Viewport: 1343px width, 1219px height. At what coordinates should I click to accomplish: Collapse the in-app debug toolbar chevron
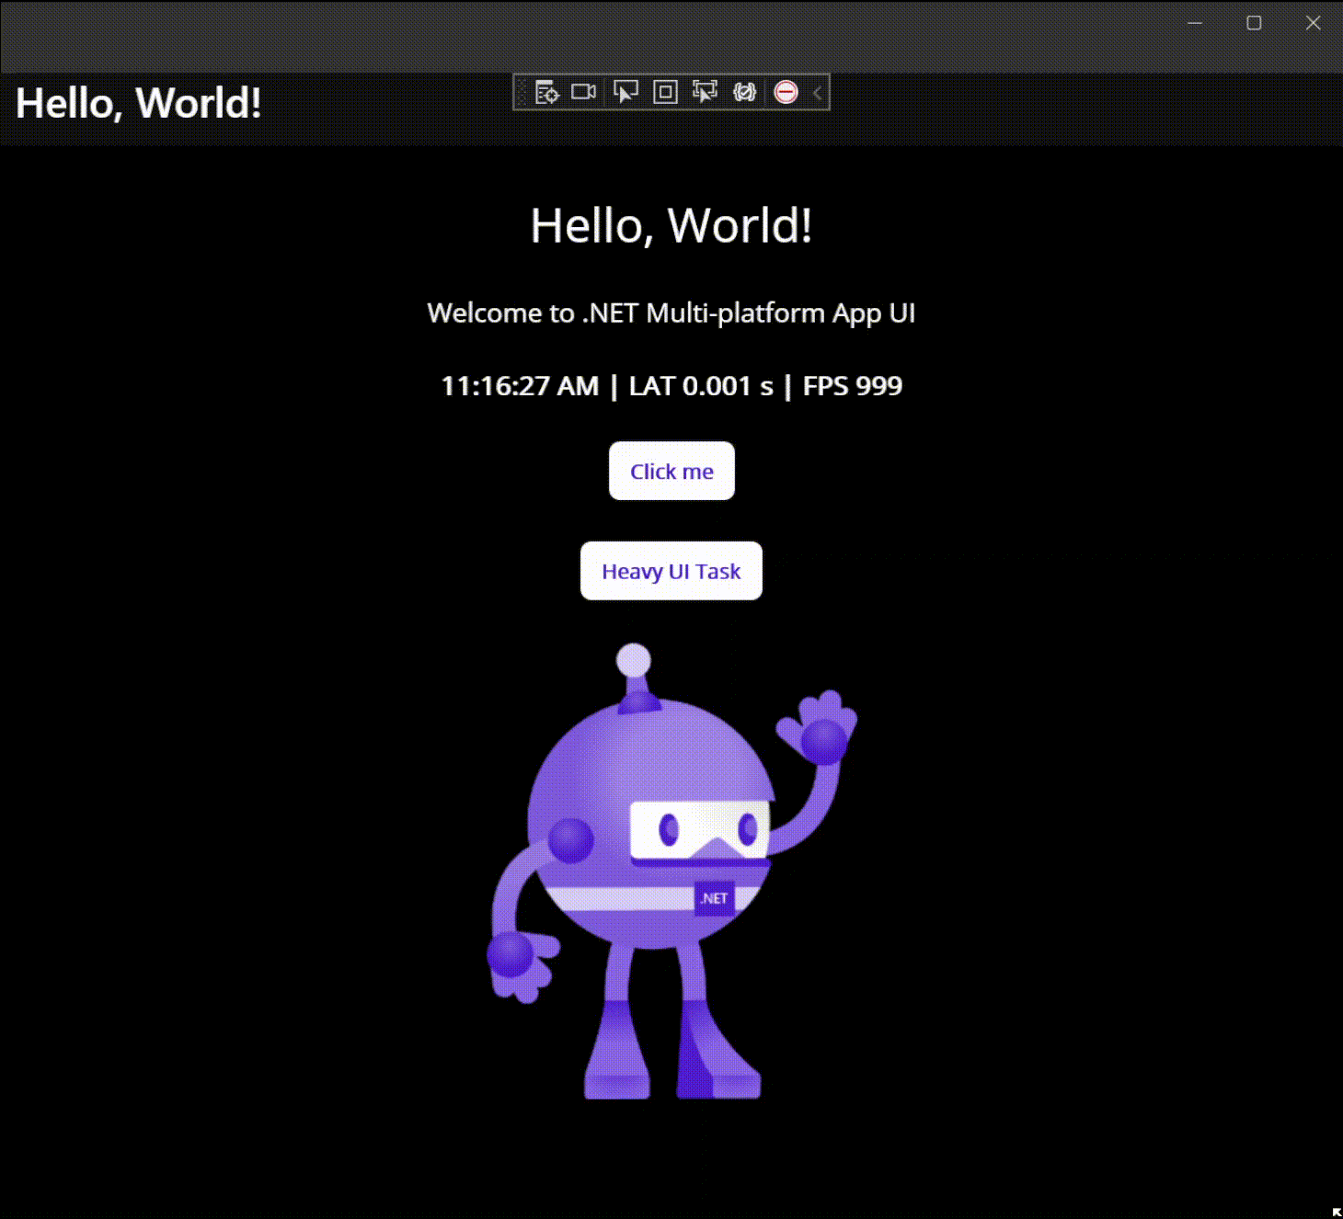click(x=817, y=92)
